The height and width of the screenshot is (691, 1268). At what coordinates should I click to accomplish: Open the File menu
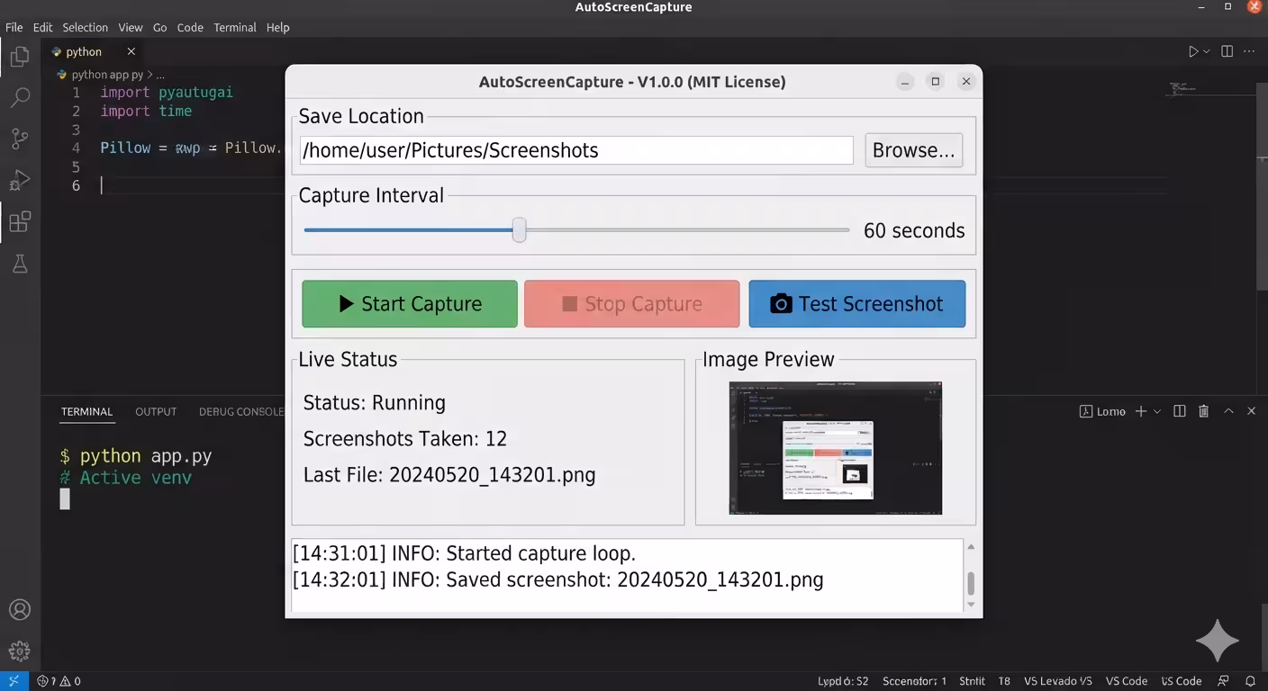(14, 27)
